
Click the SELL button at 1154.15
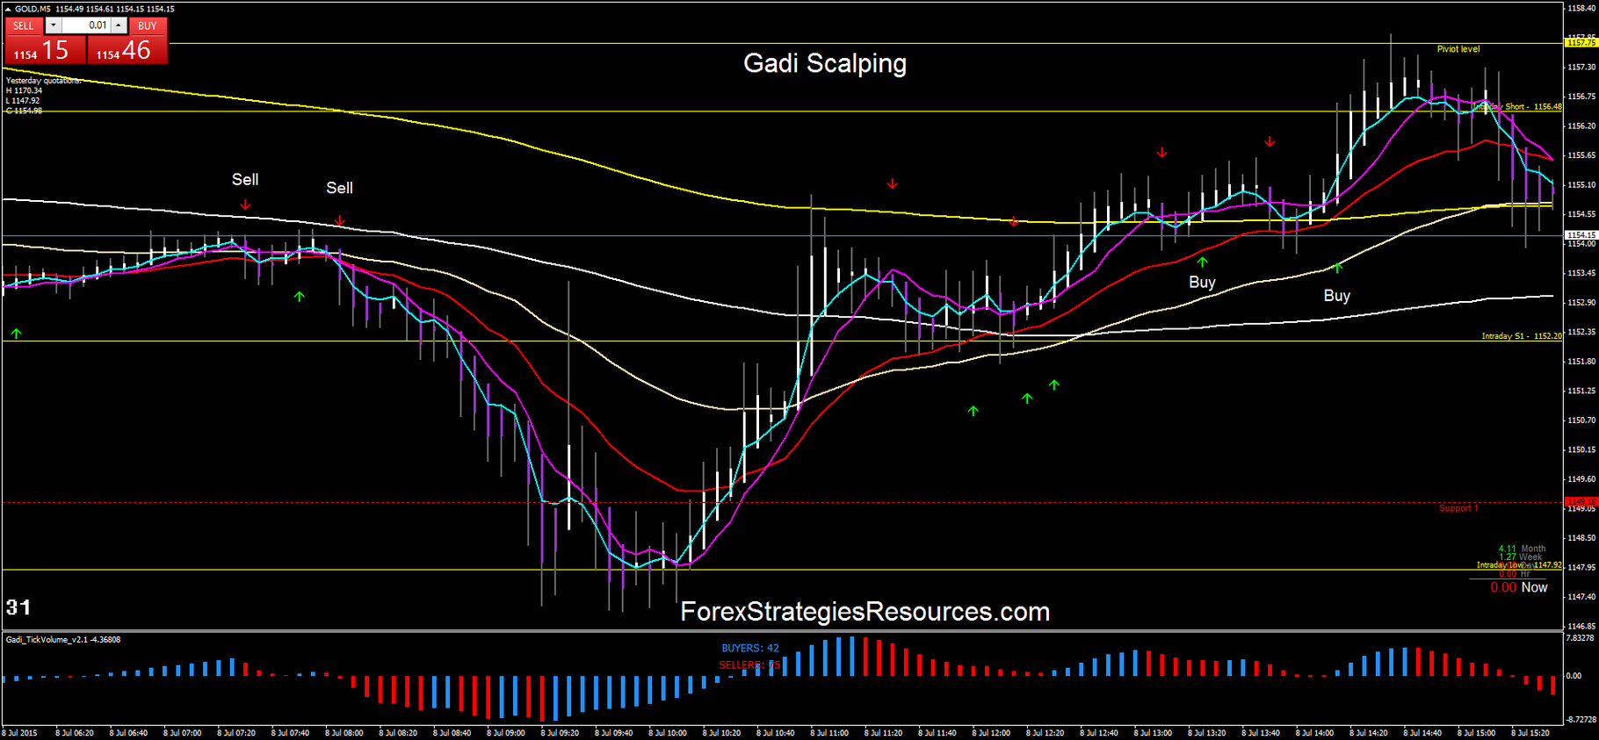(44, 40)
